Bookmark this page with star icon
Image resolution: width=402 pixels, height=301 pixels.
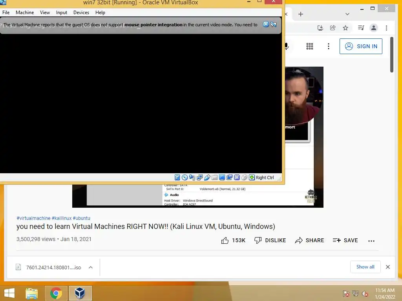click(345, 28)
